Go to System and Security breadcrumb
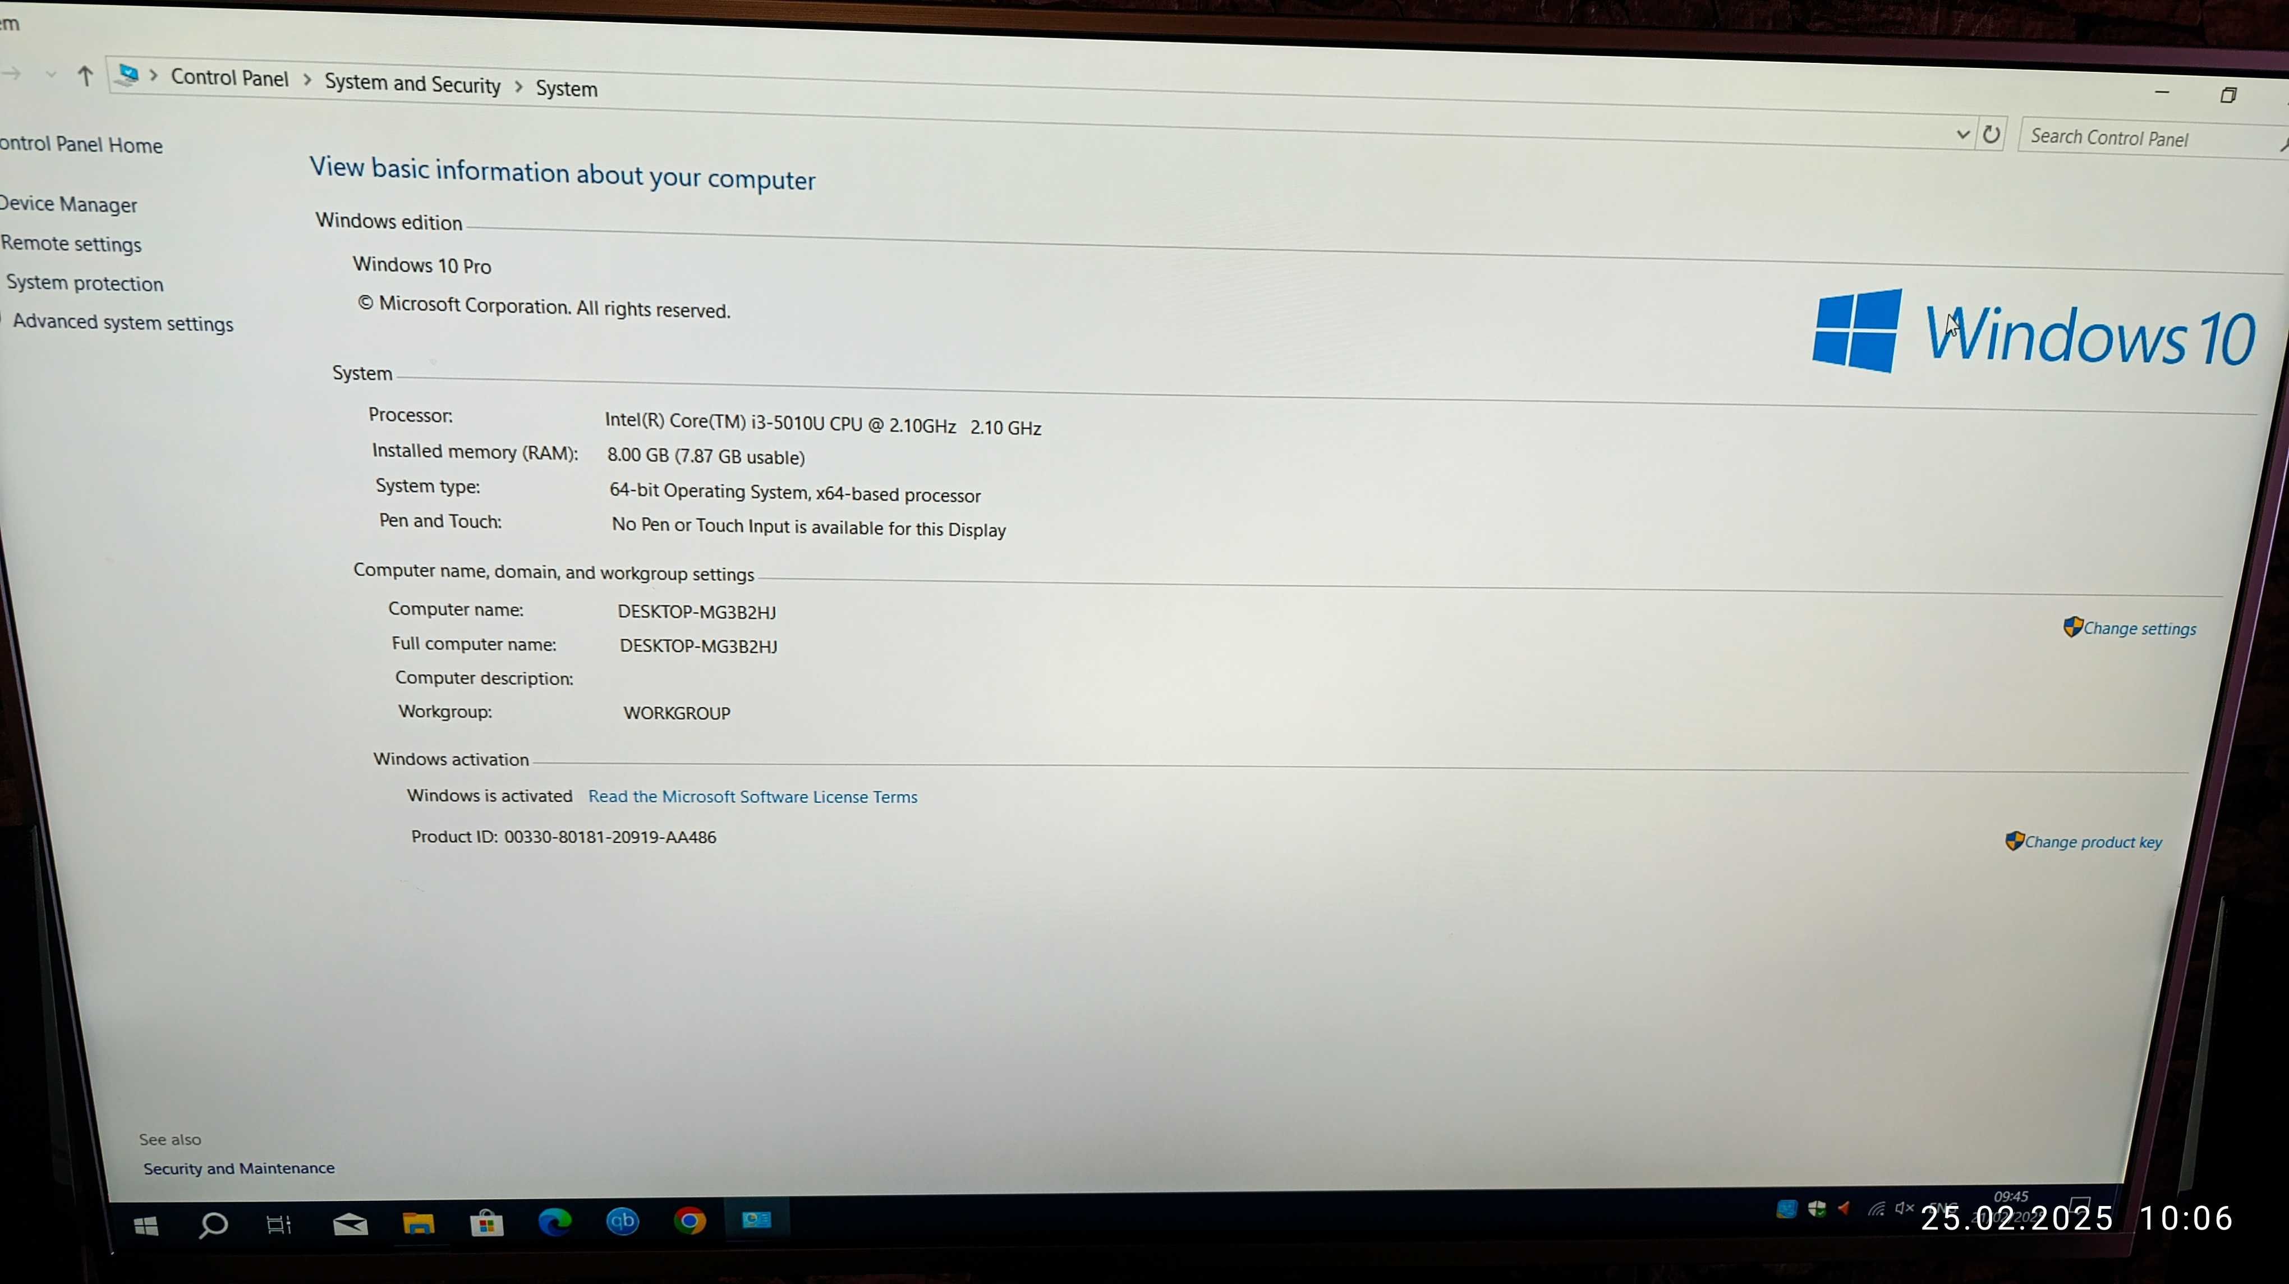This screenshot has height=1284, width=2289. coord(412,84)
